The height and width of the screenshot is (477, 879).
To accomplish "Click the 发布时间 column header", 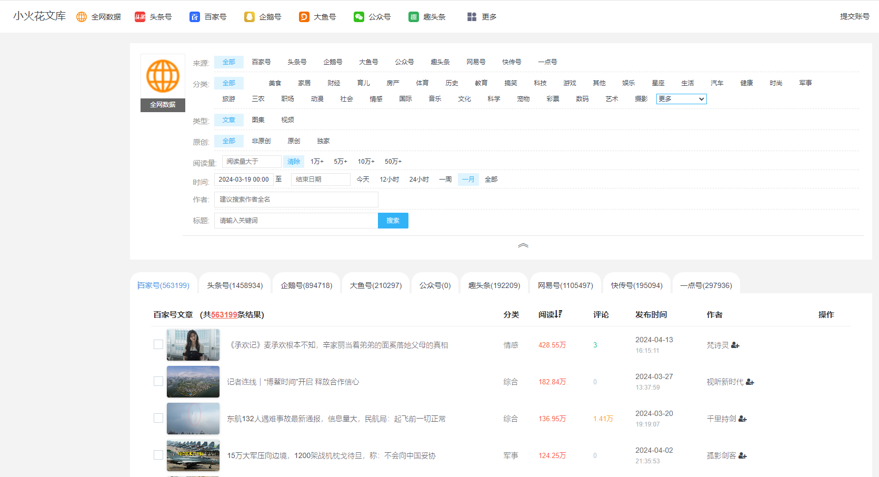I will (651, 315).
